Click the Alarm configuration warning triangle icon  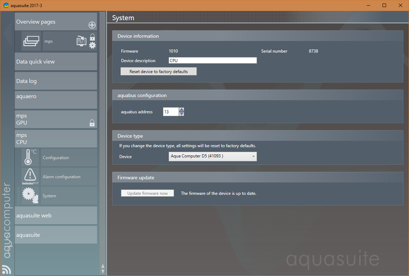[31, 176]
